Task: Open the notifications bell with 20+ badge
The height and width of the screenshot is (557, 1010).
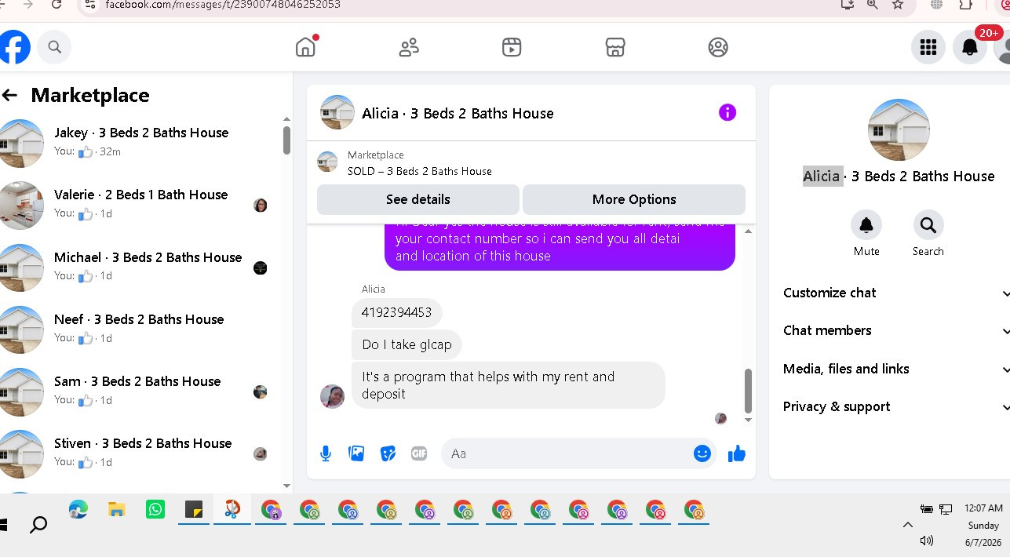Action: 970,48
